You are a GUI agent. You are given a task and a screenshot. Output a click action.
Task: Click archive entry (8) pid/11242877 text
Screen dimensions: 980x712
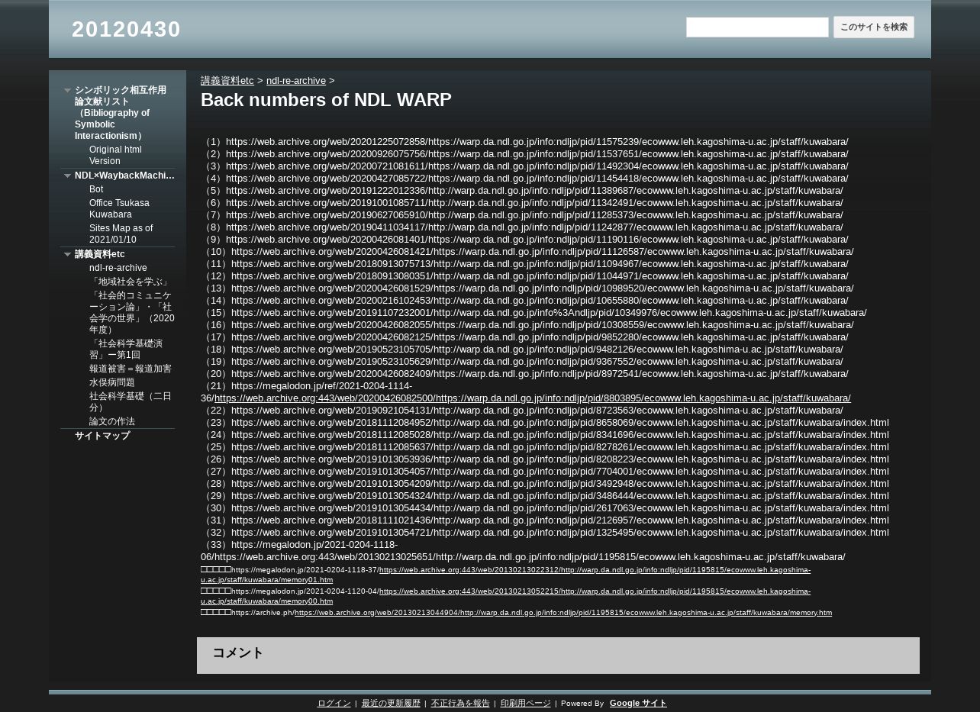pyautogui.click(x=522, y=227)
